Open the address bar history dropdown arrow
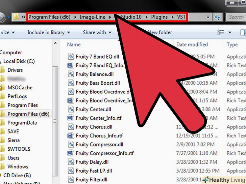246x184 pixels. 208,17
